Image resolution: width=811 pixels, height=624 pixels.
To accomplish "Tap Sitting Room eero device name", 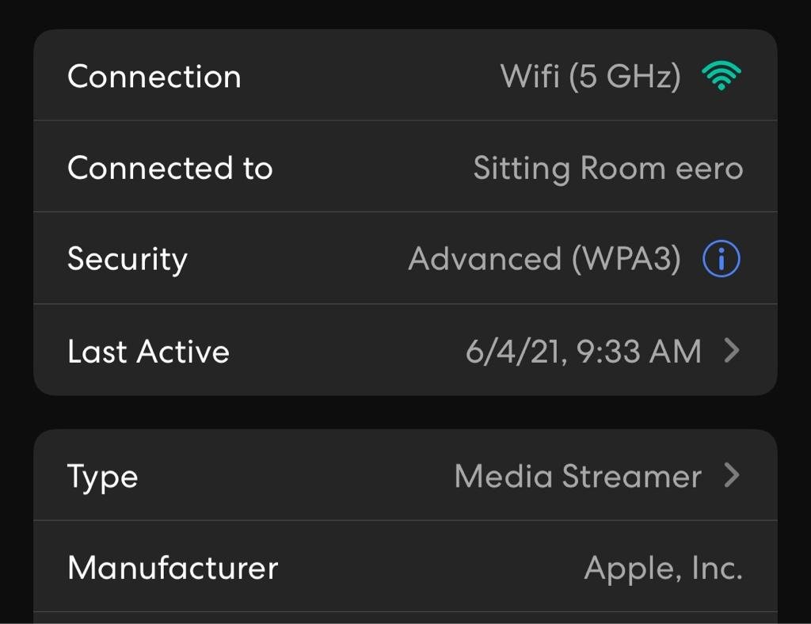I will pyautogui.click(x=607, y=169).
